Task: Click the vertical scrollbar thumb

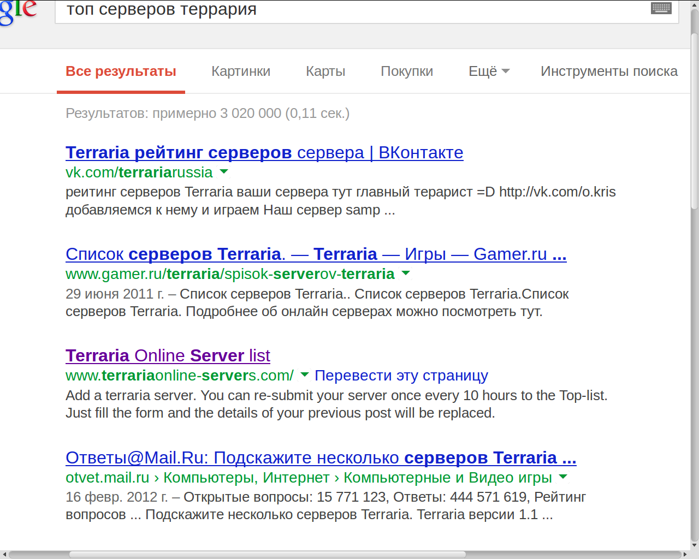Action: 695,121
